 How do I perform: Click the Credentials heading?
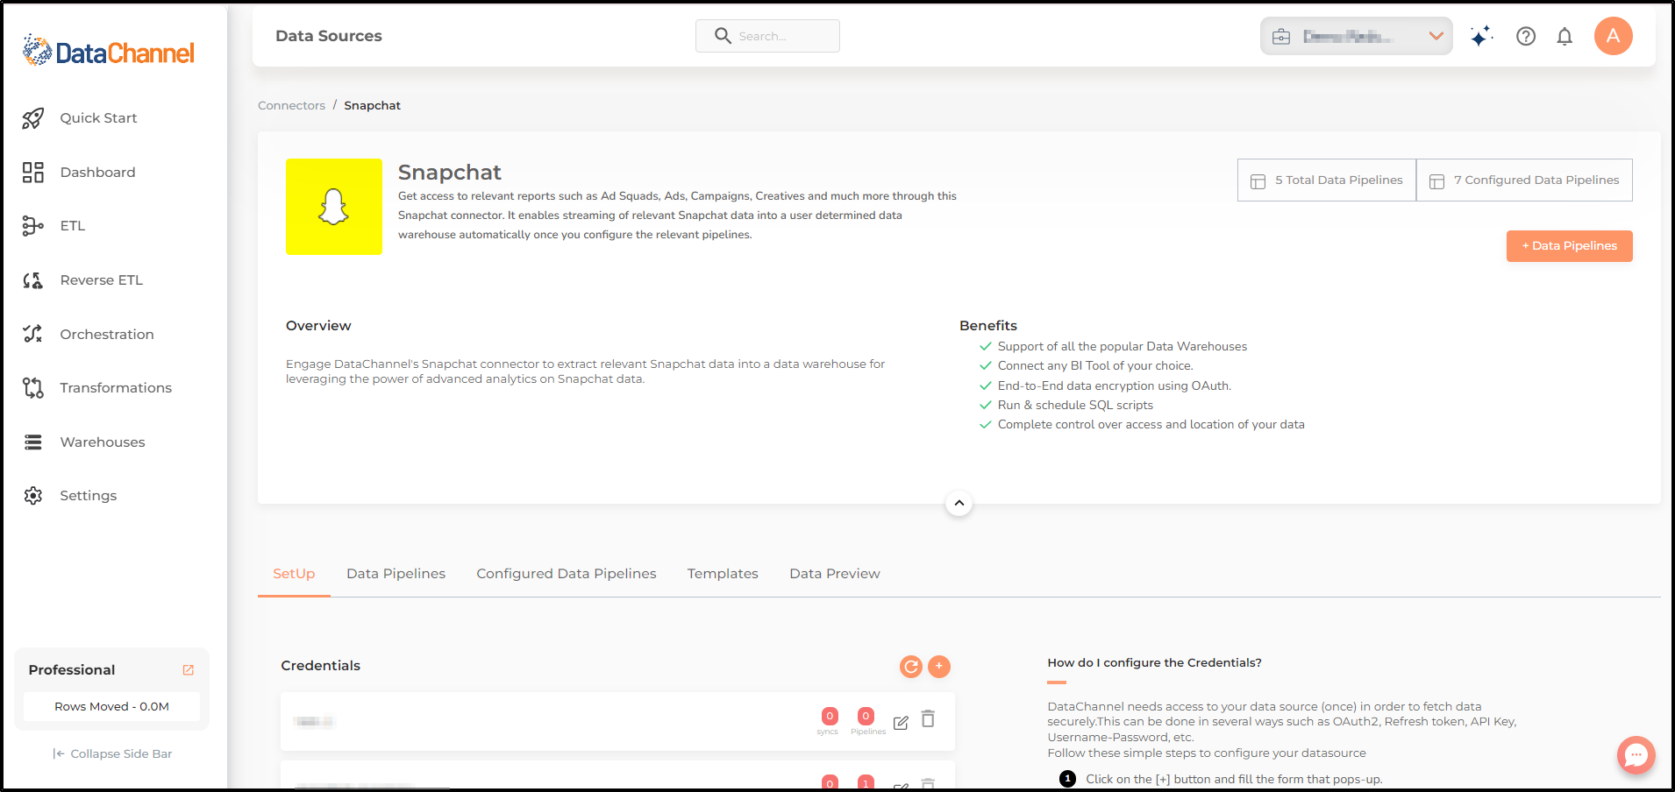[x=320, y=666]
